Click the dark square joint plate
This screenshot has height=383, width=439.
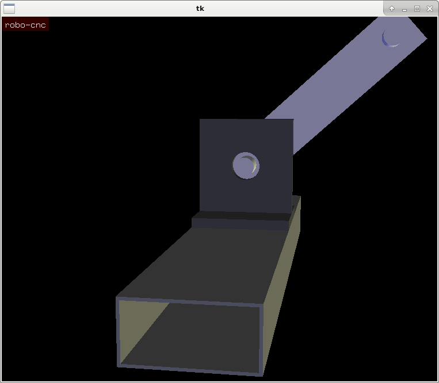click(x=246, y=166)
